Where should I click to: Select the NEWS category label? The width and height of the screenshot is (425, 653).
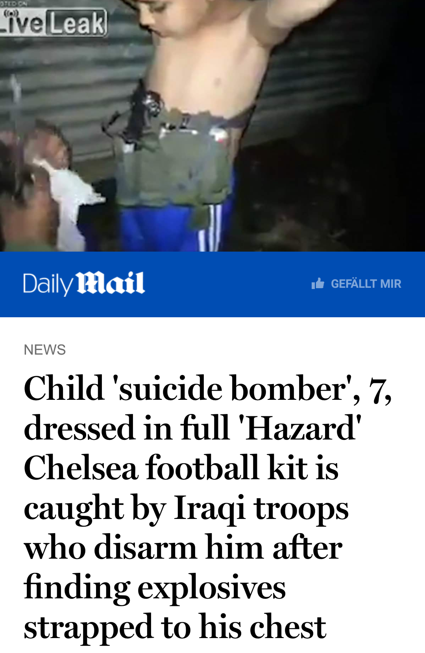tap(44, 349)
